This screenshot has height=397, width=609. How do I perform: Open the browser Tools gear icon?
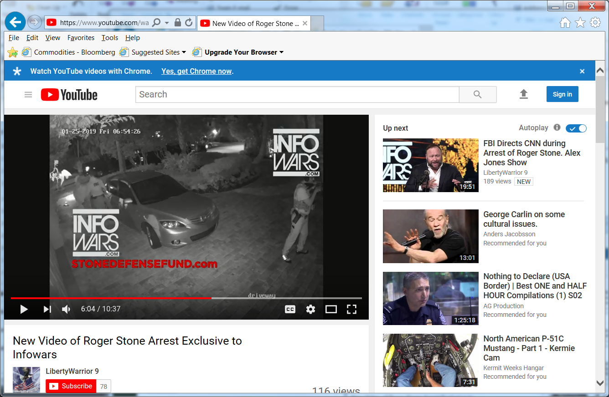pyautogui.click(x=595, y=22)
